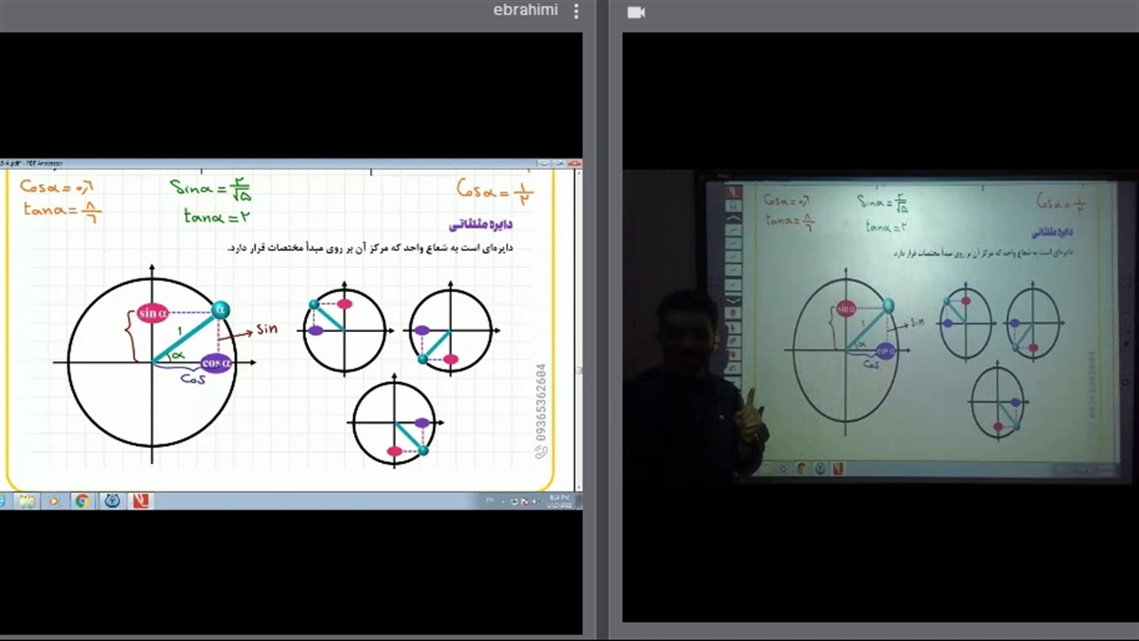The height and width of the screenshot is (641, 1139).
Task: Open the three-dot menu beside ebrahimi
Action: tap(576, 11)
